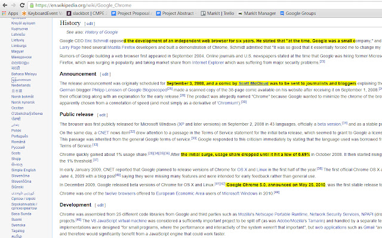The image size is (382, 238).
Task: Open Network Security Services link
Action: 334,214
